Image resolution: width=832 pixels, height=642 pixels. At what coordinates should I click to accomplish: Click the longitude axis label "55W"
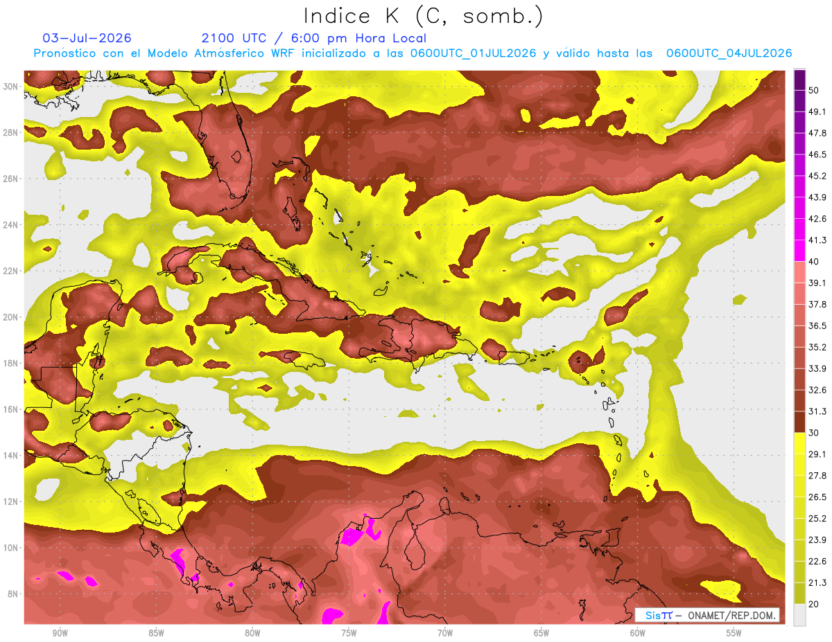(x=734, y=634)
